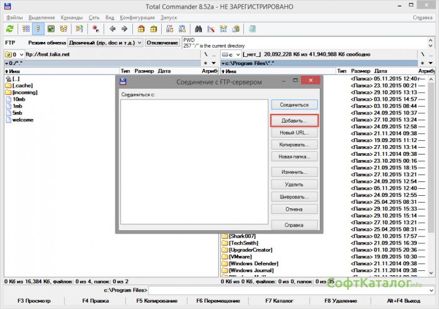Click the Refresh toolbar icon

coord(9,29)
